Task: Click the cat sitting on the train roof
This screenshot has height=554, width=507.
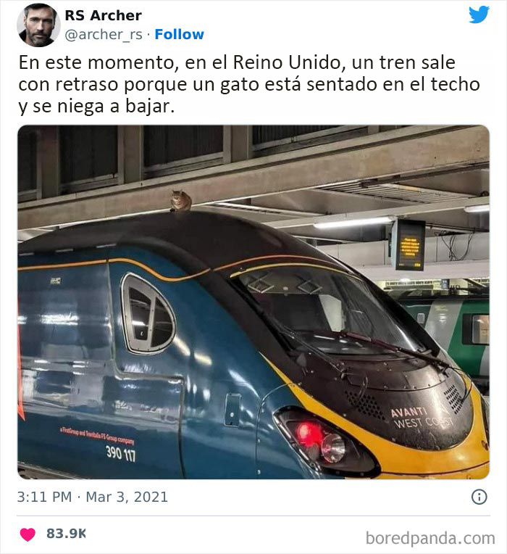Action: (x=181, y=201)
